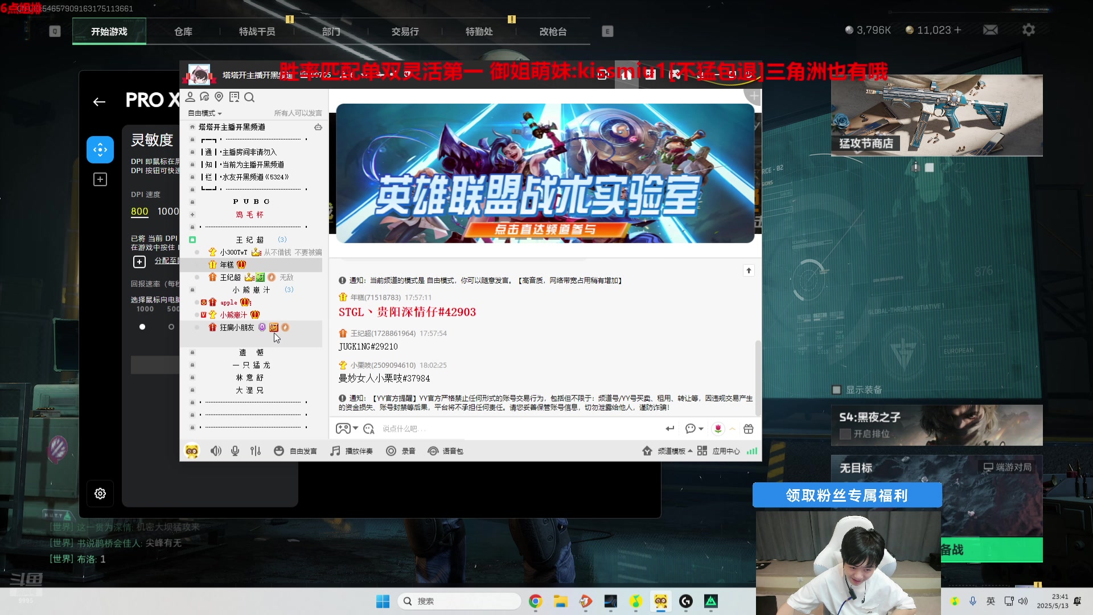This screenshot has height=615, width=1093.
Task: Open File Explorer from the taskbar
Action: [x=561, y=601]
